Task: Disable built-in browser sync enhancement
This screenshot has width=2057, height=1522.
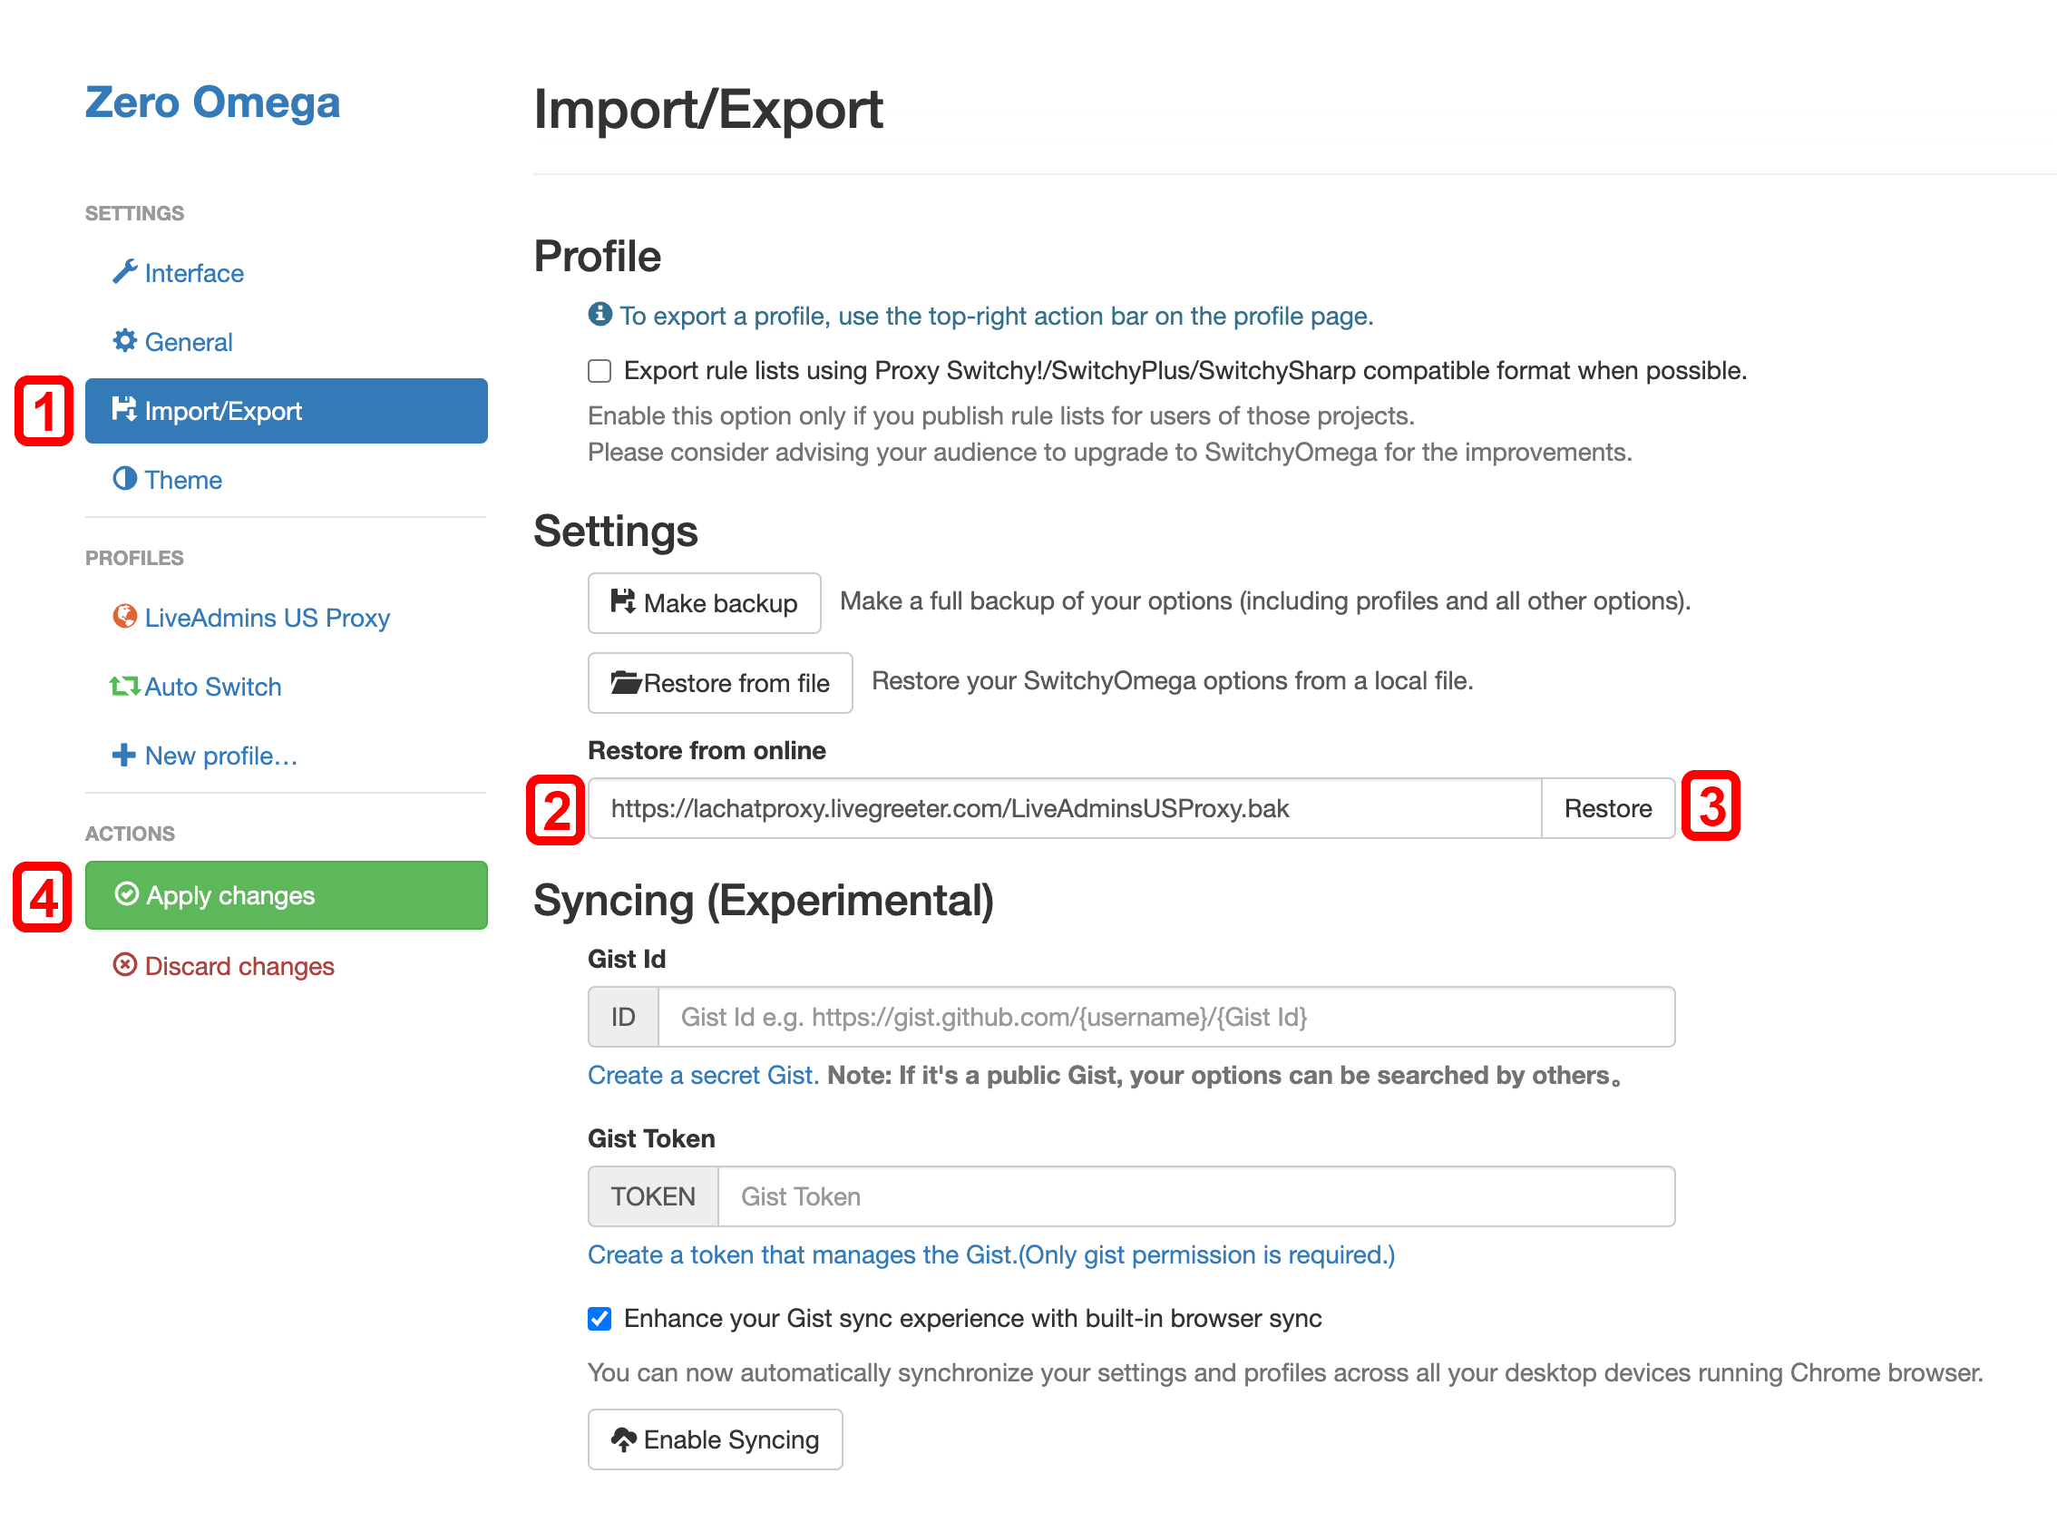Action: pos(599,1319)
